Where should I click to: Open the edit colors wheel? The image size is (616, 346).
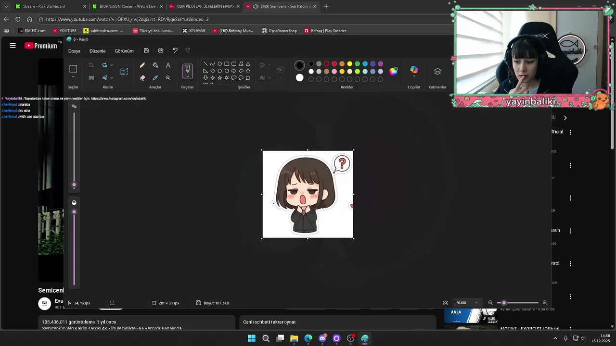click(394, 71)
